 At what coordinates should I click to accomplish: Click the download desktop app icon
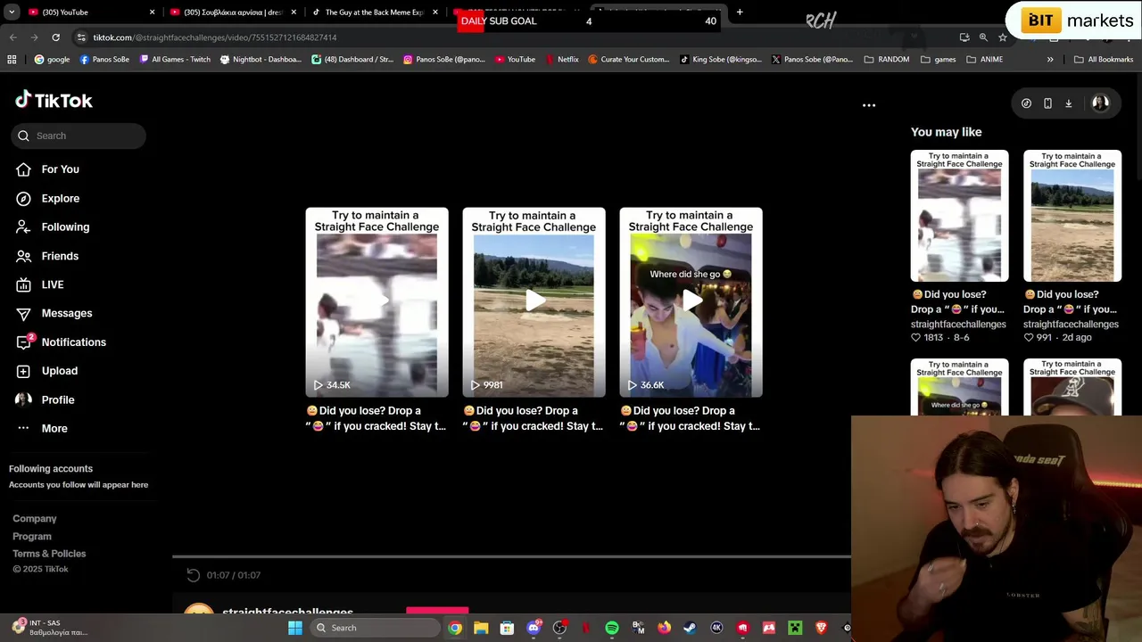(x=1068, y=103)
